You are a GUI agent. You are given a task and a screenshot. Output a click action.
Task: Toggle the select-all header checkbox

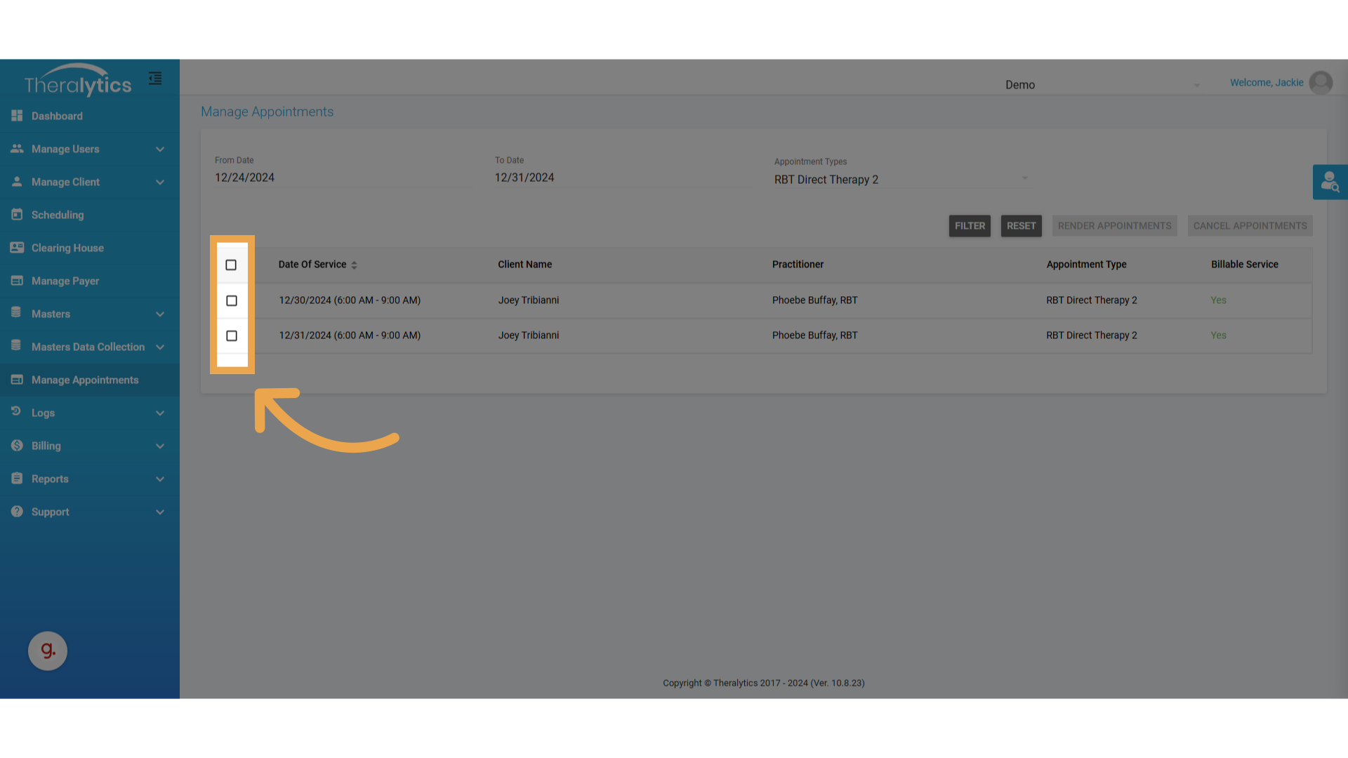click(231, 265)
